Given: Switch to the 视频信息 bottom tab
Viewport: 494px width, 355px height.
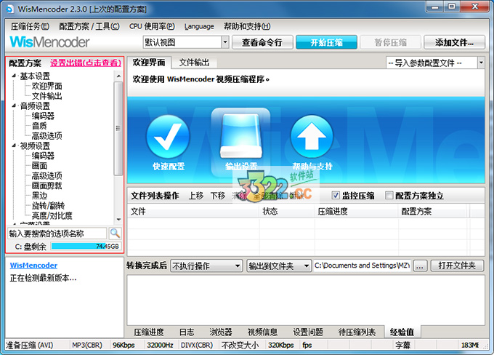Looking at the screenshot, I should [x=262, y=332].
